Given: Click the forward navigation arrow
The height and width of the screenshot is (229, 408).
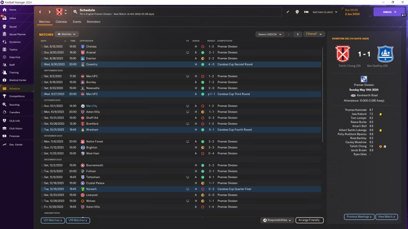Looking at the screenshot, I should (49, 12).
